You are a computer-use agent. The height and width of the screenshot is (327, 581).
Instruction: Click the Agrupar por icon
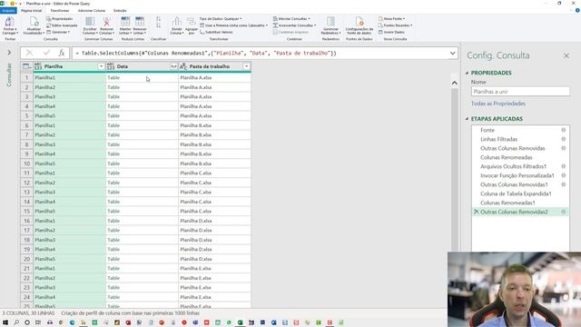point(192,22)
